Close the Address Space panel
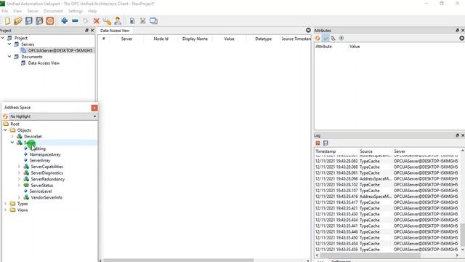Screen dimensions: 465x262 pos(94,108)
